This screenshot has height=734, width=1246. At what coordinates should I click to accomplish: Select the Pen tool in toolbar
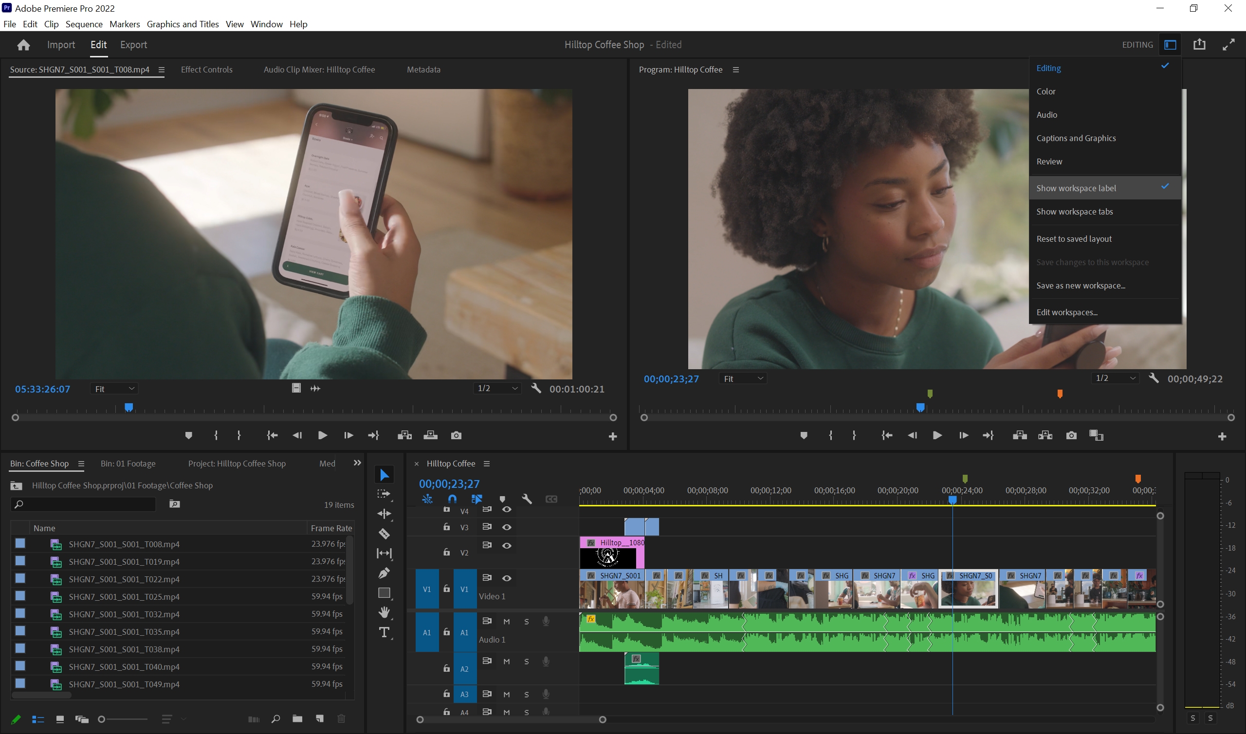(385, 573)
